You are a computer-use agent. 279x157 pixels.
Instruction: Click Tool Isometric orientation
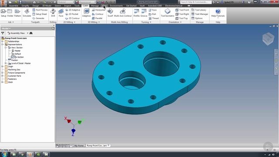click(x=167, y=13)
